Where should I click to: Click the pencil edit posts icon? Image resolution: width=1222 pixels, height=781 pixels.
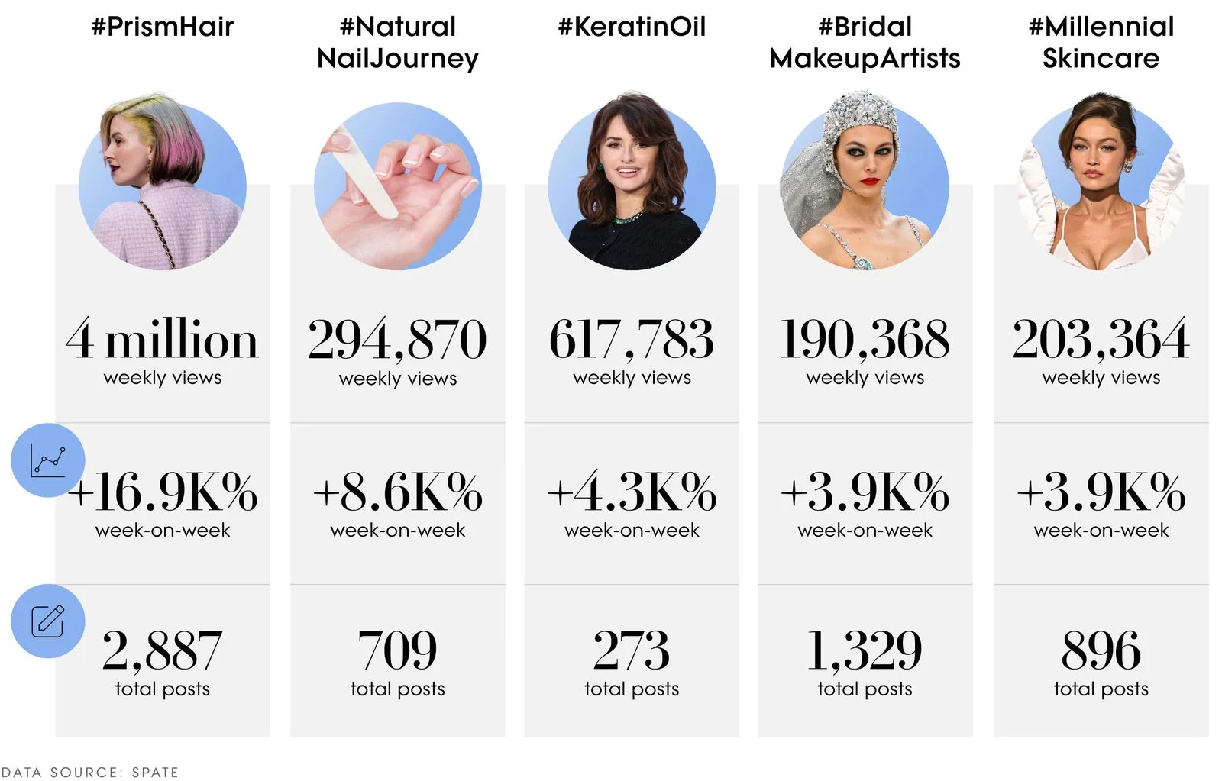tap(47, 621)
